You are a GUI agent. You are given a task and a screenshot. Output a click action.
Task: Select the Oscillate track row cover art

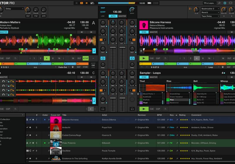click(x=56, y=151)
